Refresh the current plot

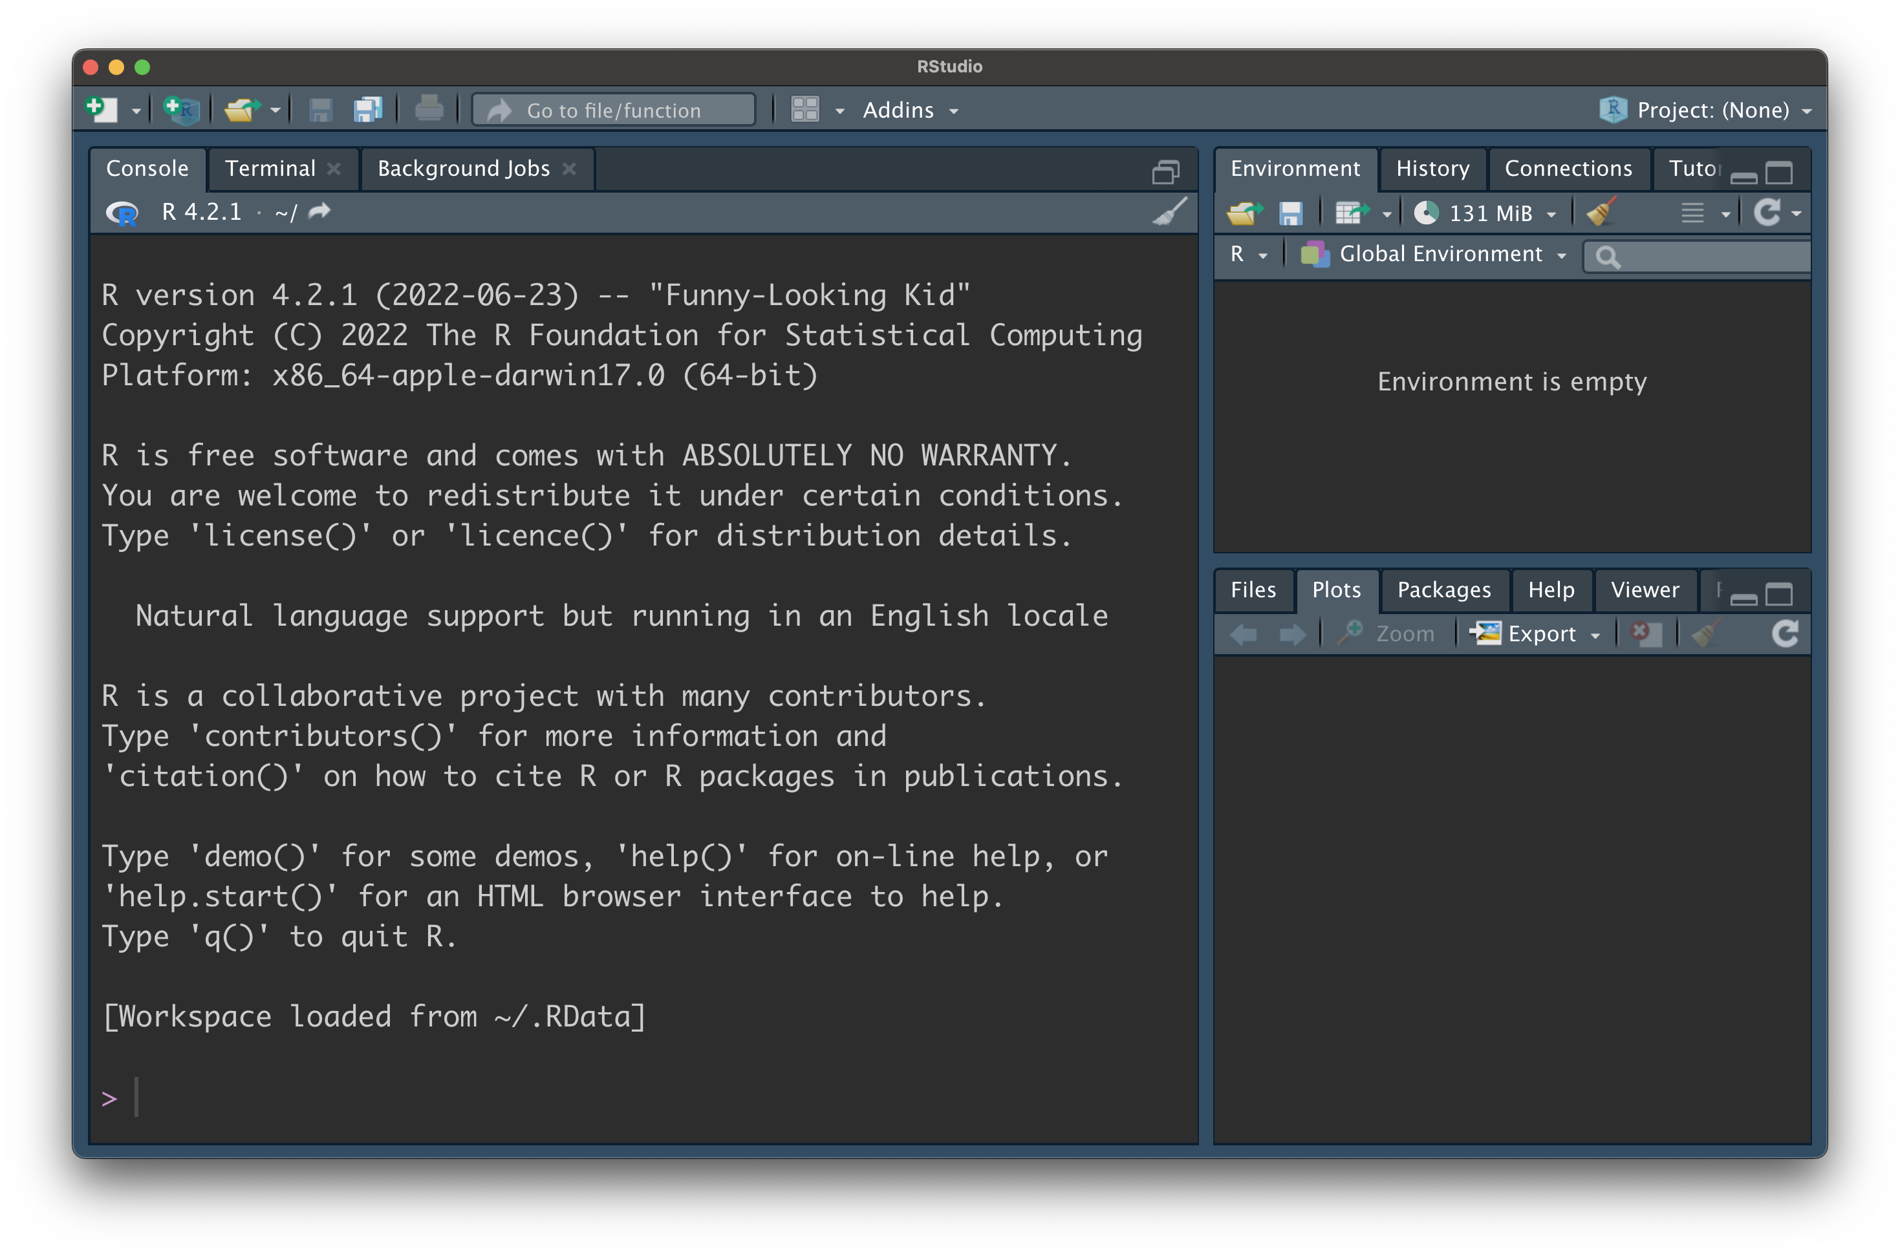[1786, 634]
